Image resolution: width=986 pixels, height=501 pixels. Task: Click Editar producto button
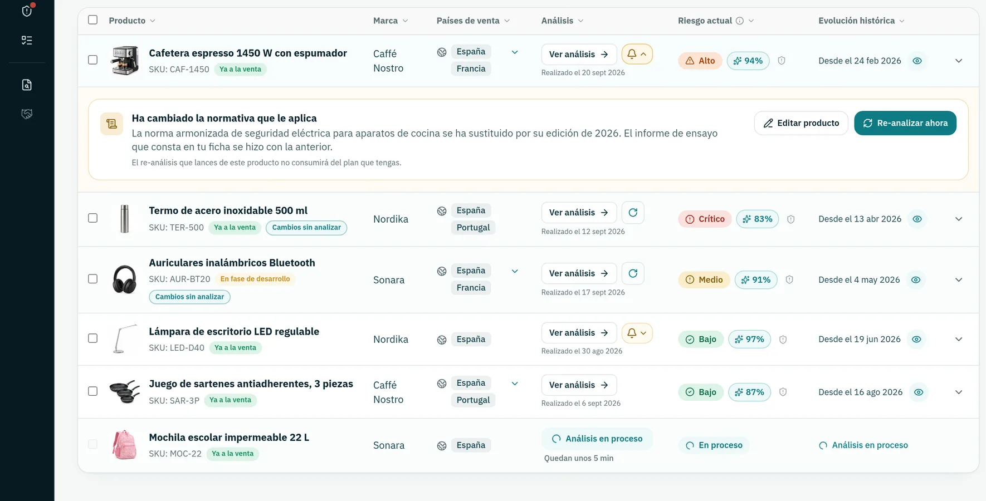coord(801,123)
